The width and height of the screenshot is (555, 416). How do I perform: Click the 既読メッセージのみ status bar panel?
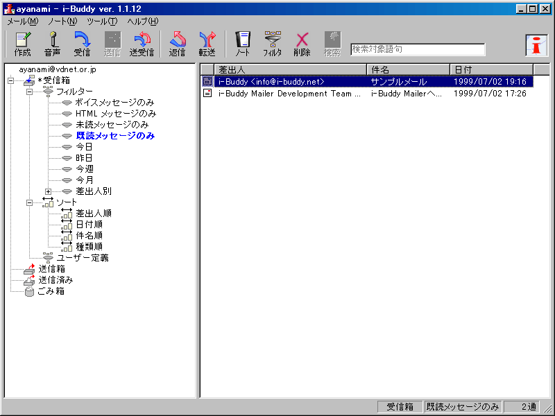click(x=463, y=407)
